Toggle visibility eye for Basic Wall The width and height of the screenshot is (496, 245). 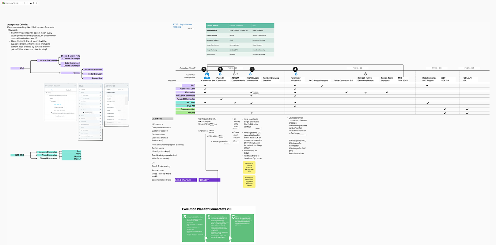click(100, 95)
